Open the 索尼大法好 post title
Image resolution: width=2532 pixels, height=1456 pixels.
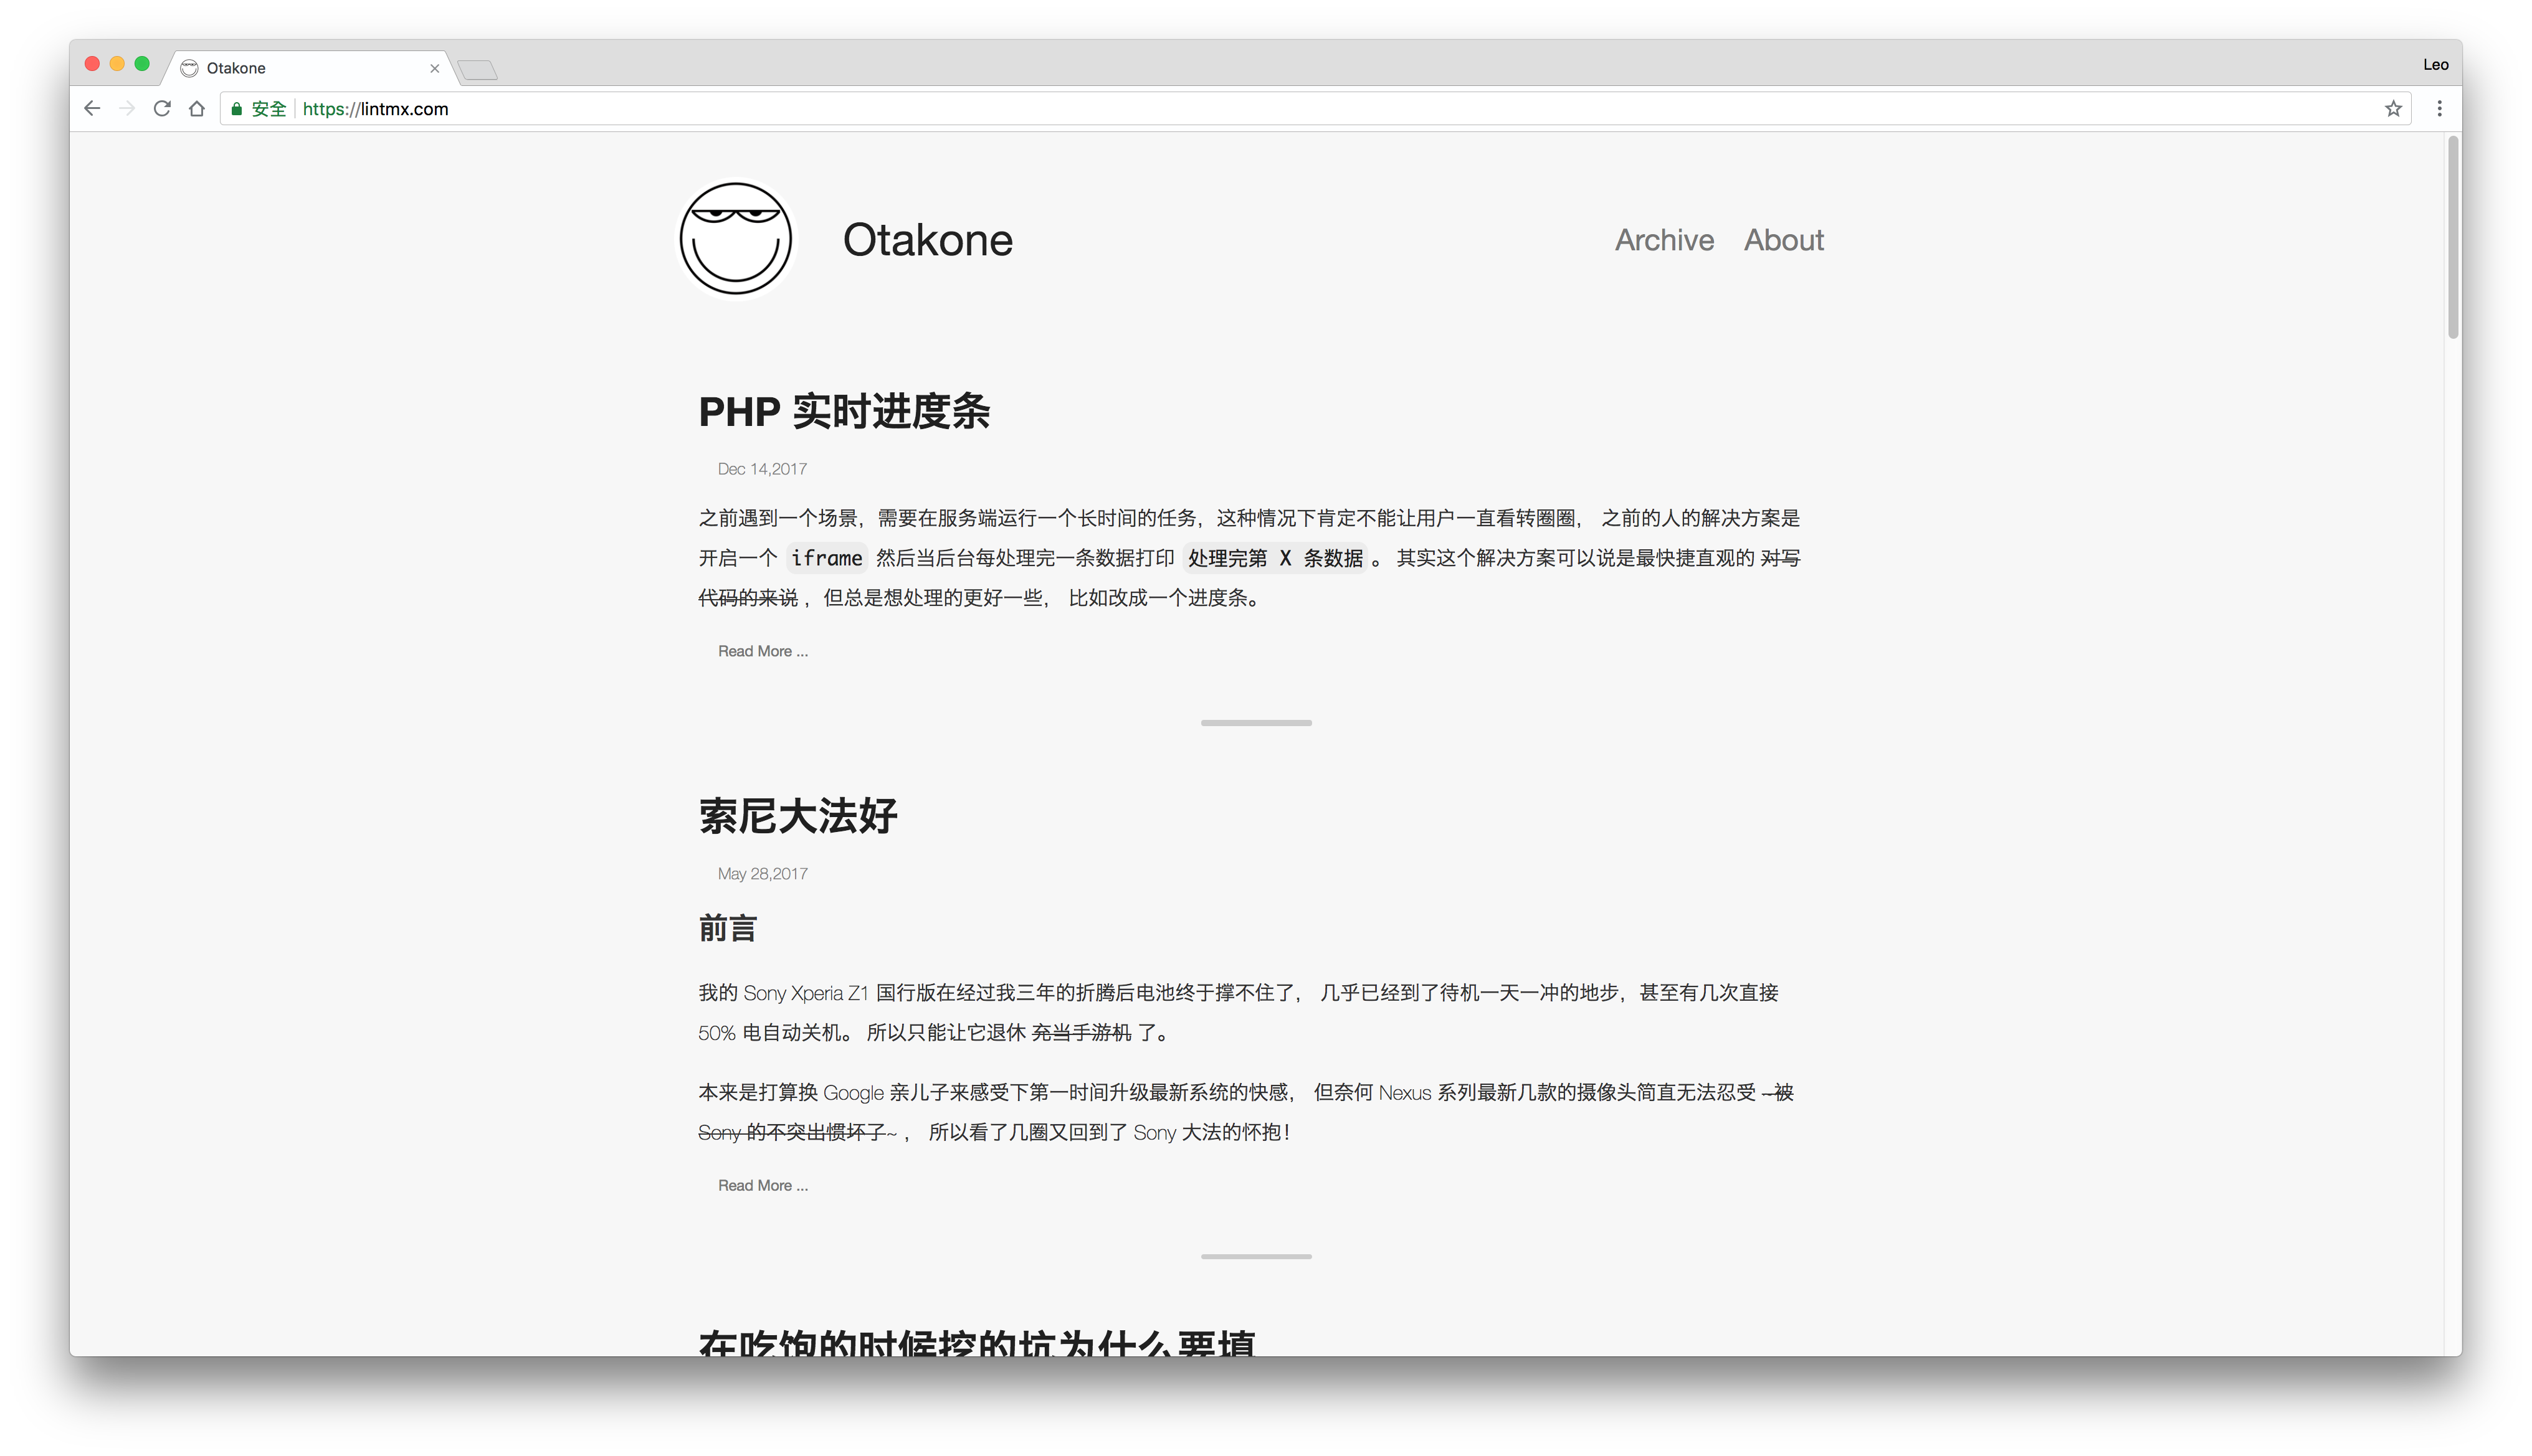click(x=797, y=816)
